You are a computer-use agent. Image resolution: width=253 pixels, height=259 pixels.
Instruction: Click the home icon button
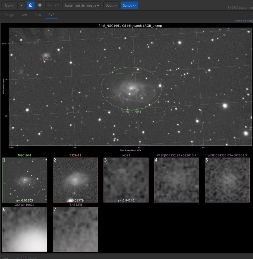pyautogui.click(x=31, y=5)
